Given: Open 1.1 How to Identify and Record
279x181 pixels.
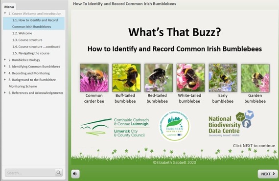Looking at the screenshot, I should point(34,23).
